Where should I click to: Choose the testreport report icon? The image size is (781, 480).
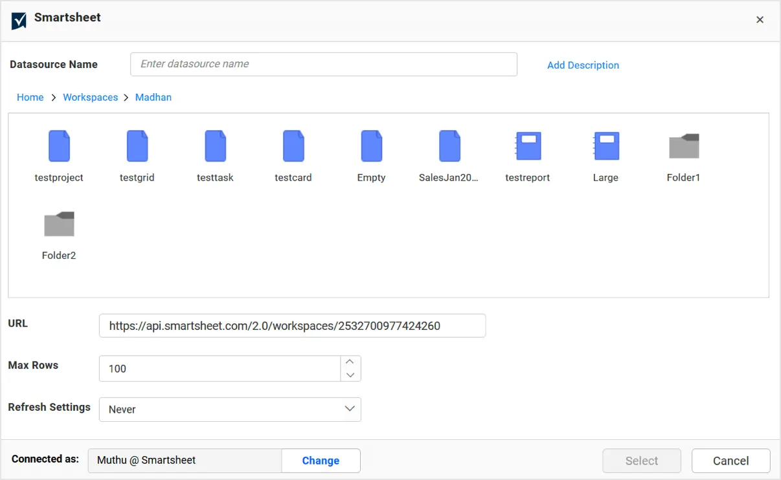(528, 146)
